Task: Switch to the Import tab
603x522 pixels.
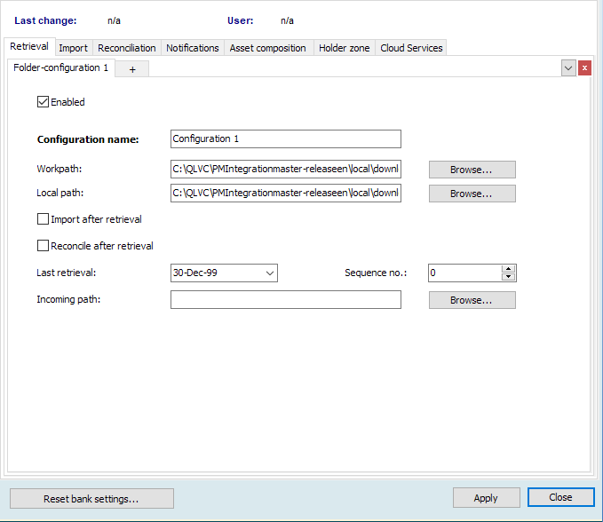Action: (x=73, y=48)
